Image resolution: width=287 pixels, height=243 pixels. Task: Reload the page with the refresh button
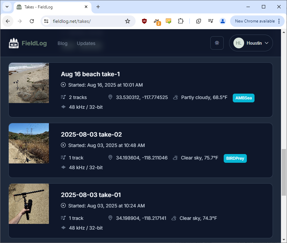point(32,21)
